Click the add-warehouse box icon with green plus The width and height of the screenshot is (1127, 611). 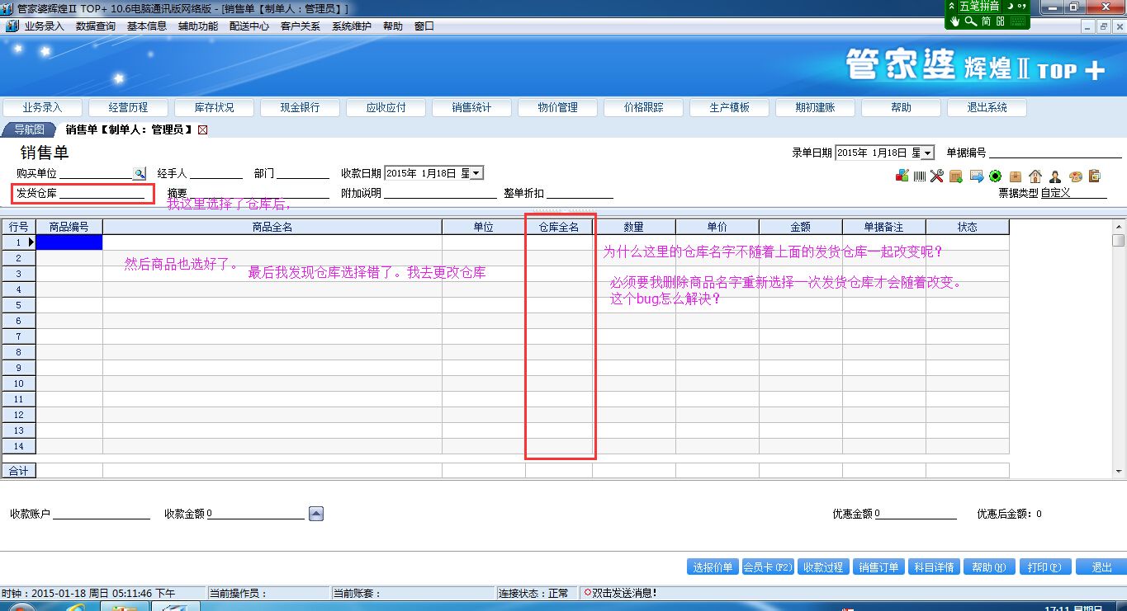click(x=955, y=176)
